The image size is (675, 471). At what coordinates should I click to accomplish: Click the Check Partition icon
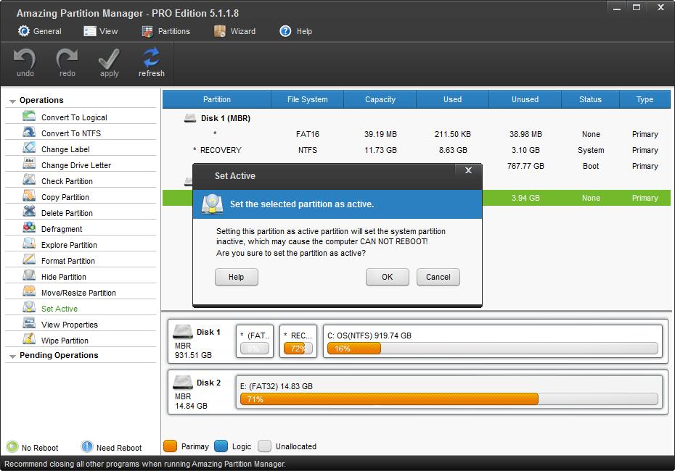point(29,180)
